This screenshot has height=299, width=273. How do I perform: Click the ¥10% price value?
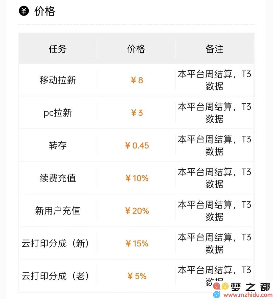(137, 178)
